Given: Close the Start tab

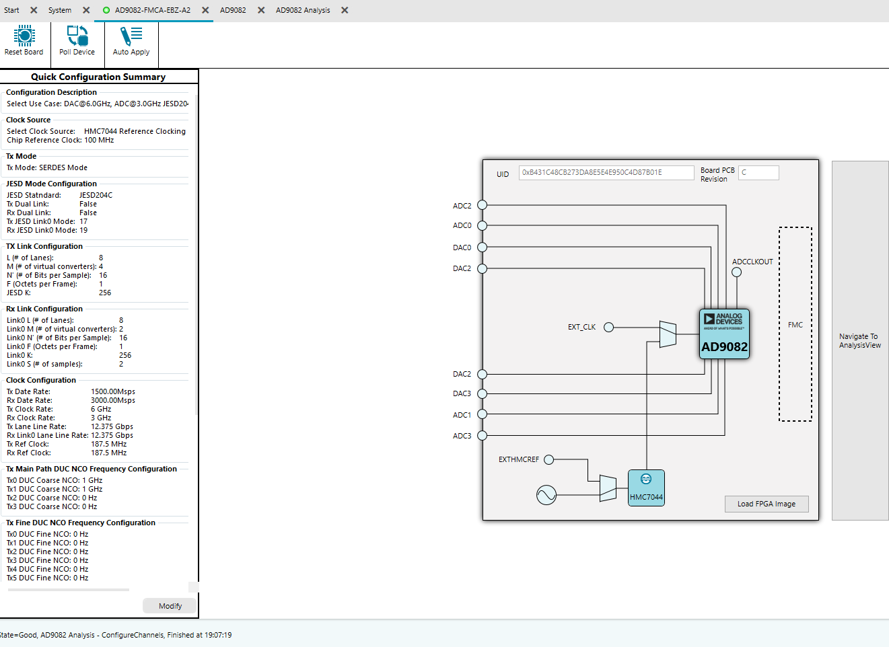Looking at the screenshot, I should point(34,10).
